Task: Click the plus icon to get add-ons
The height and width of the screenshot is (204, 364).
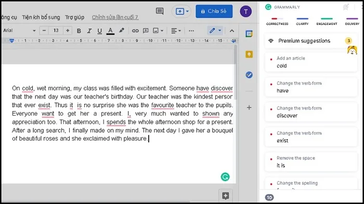Action: [249, 107]
